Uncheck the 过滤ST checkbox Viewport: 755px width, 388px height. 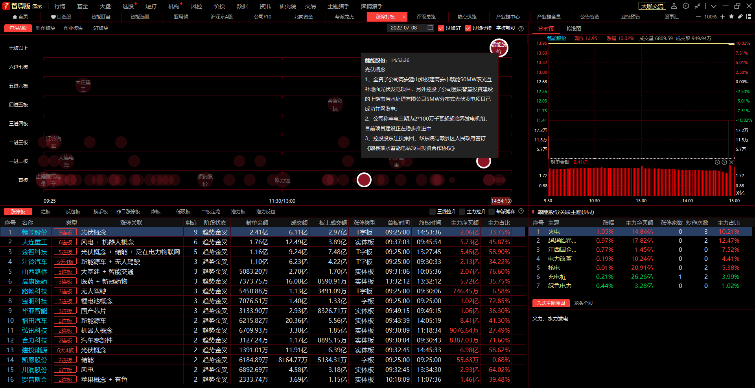click(x=441, y=28)
